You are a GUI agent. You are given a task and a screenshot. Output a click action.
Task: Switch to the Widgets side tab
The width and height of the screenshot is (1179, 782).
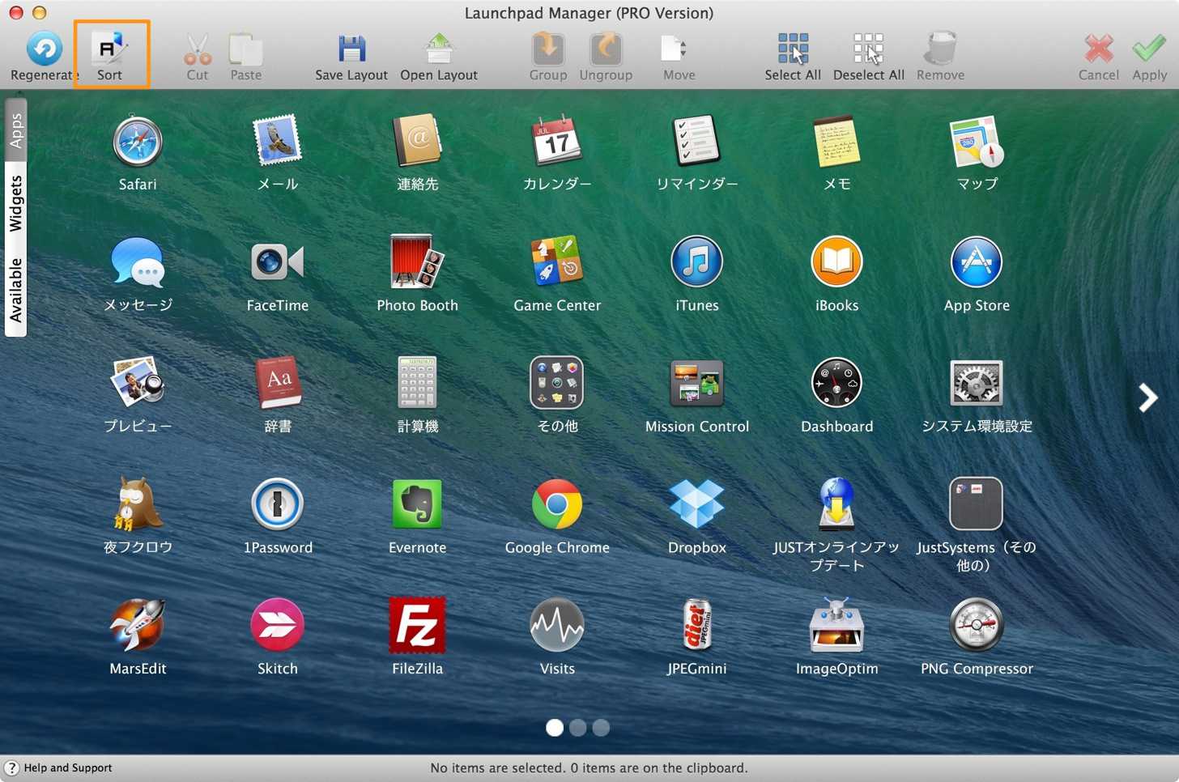(15, 204)
